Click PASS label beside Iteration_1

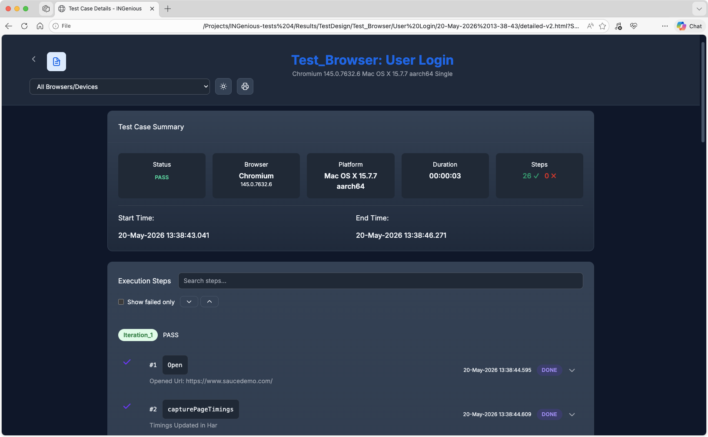(x=171, y=335)
